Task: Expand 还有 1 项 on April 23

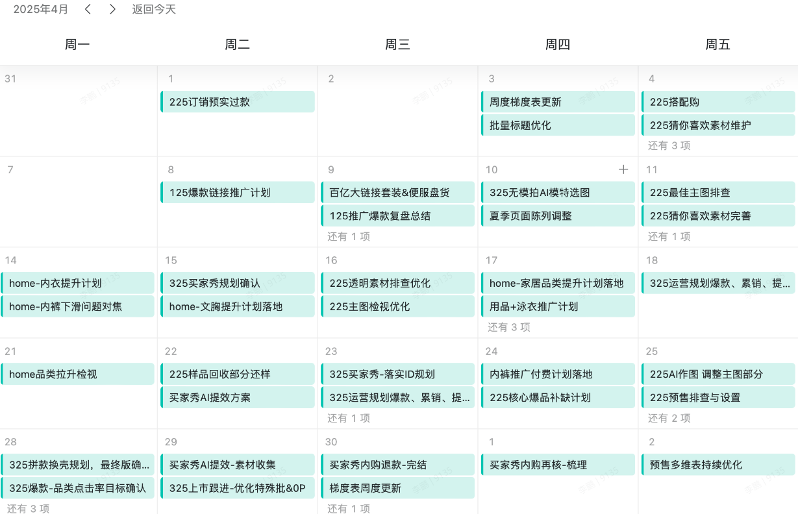Action: tap(349, 418)
